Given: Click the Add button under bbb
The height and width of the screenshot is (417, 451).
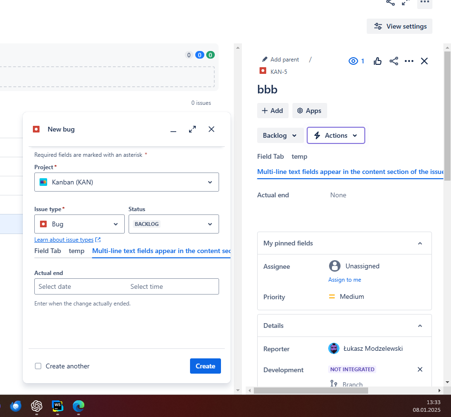Looking at the screenshot, I should [x=272, y=111].
